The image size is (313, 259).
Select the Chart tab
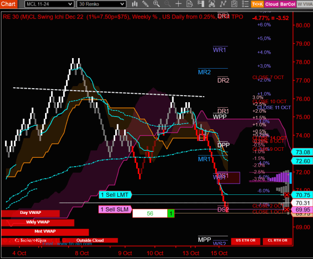pyautogui.click(x=9, y=4)
